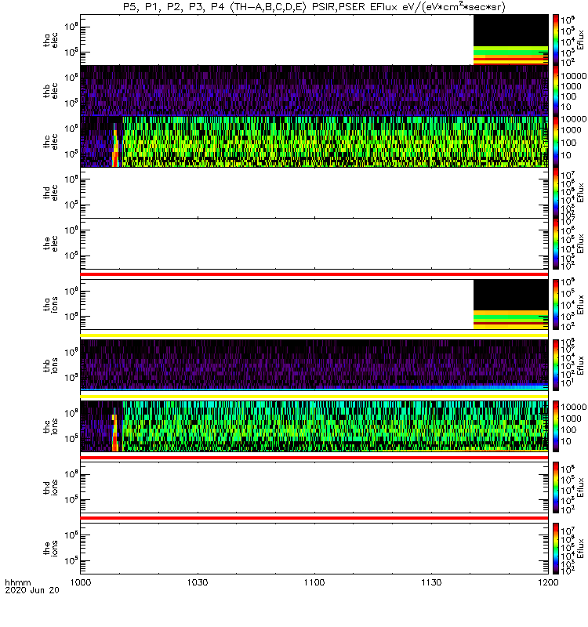Click the color bar beside the ions panel
Image resolution: width=588 pixels, height=627 pixels.
[556, 549]
